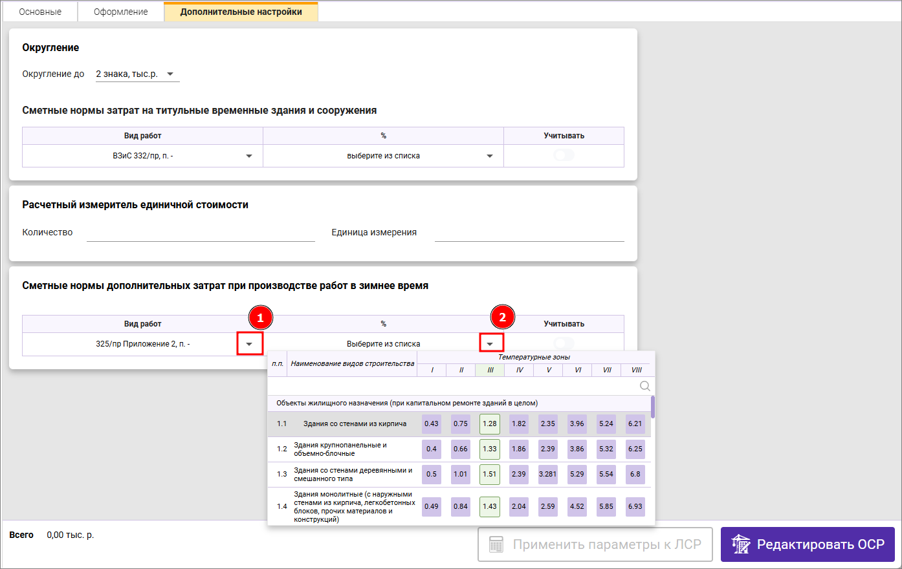Toggle Учитывать switch for winter work norms
This screenshot has height=569, width=902.
click(564, 343)
